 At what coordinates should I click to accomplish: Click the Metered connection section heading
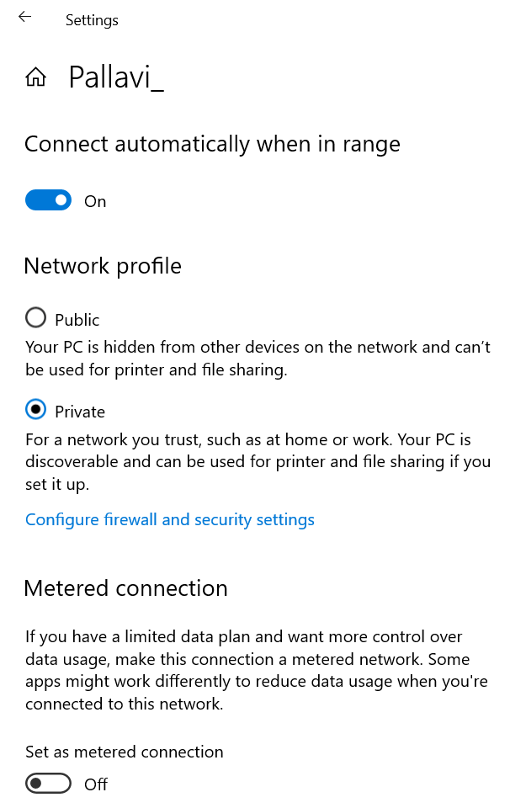[125, 587]
